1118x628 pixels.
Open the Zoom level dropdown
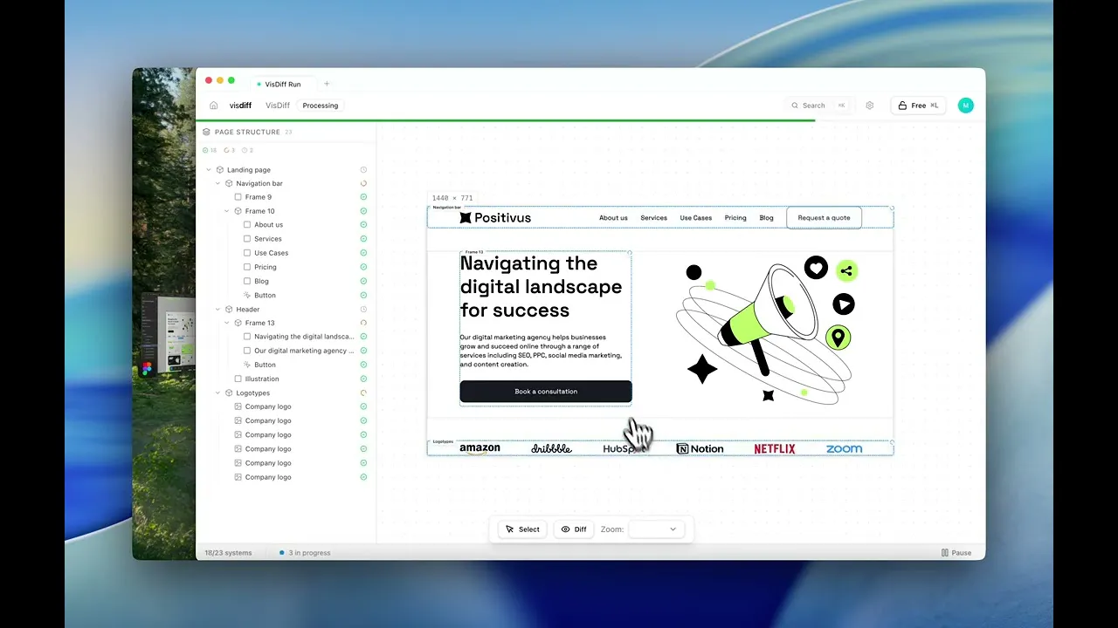656,529
